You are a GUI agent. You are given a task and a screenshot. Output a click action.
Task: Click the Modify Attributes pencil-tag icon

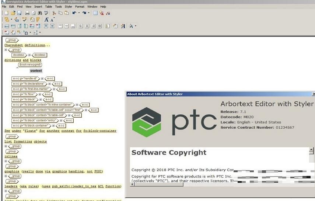[x=17, y=20]
